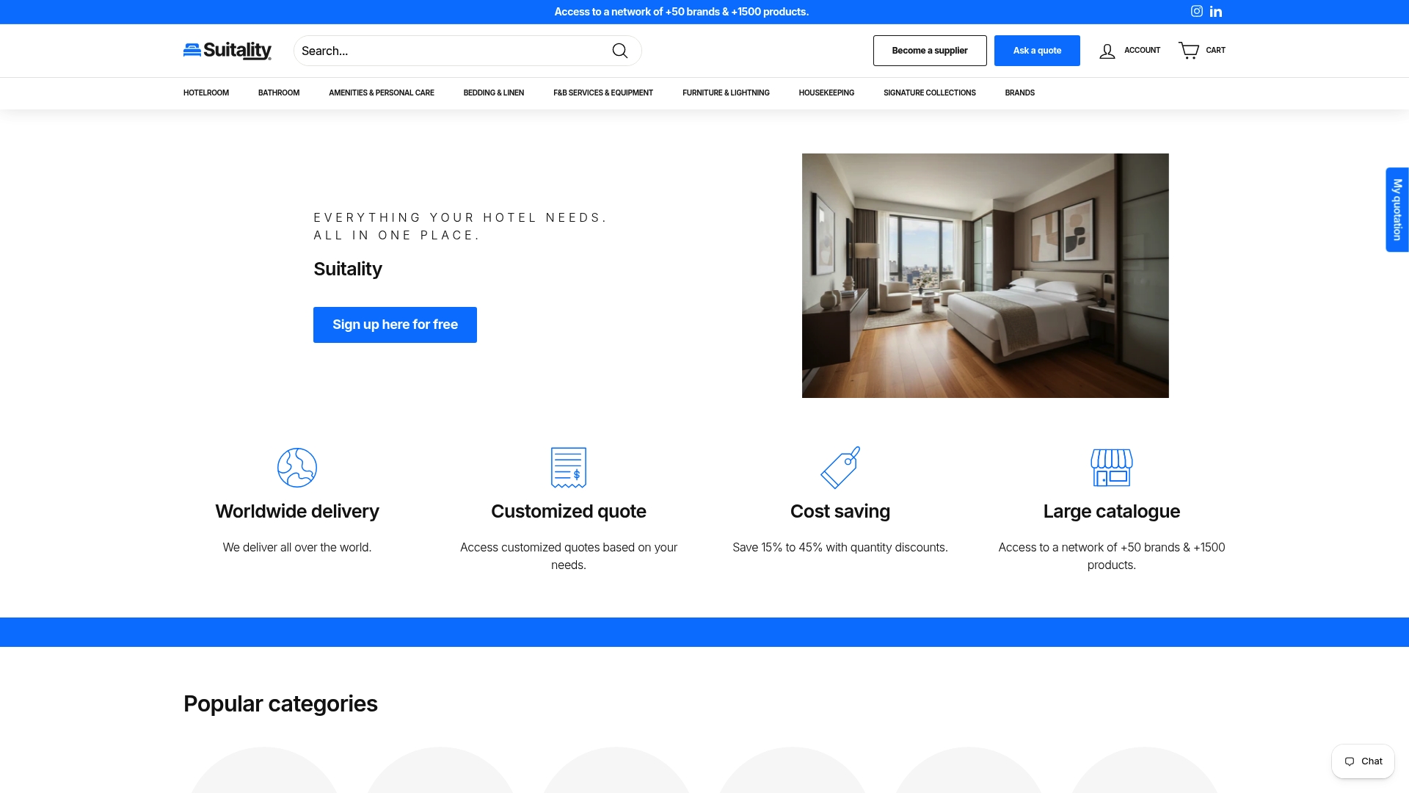The image size is (1409, 793).
Task: Click the Suitality logo
Action: coord(227,51)
